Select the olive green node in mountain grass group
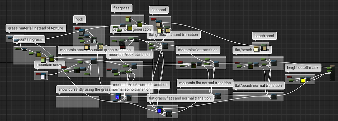The image size is (338, 121). click(x=38, y=54)
